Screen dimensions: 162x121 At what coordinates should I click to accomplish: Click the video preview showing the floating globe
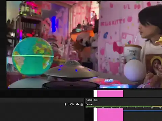tap(84, 45)
